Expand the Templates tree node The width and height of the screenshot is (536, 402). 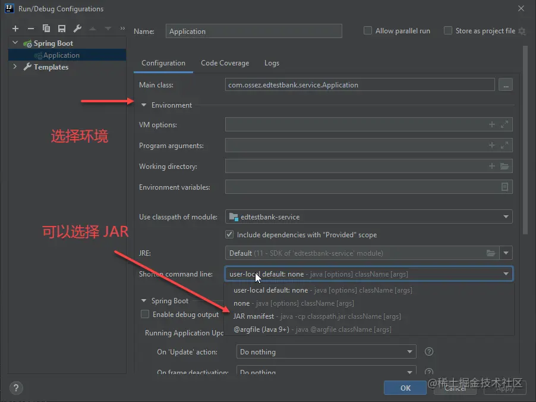click(15, 67)
